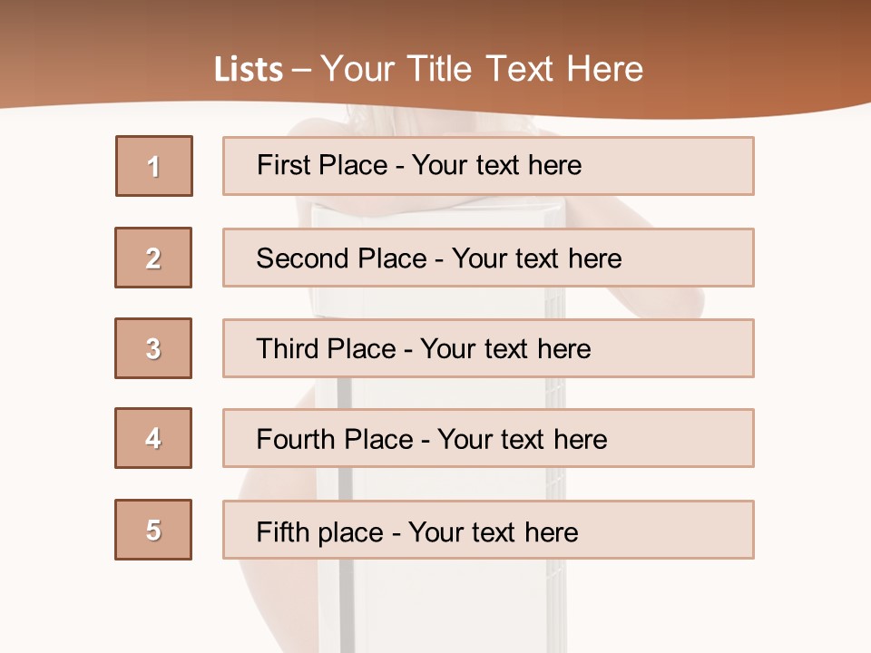This screenshot has width=871, height=653.
Task: Click the number 1 box
Action: 153,166
